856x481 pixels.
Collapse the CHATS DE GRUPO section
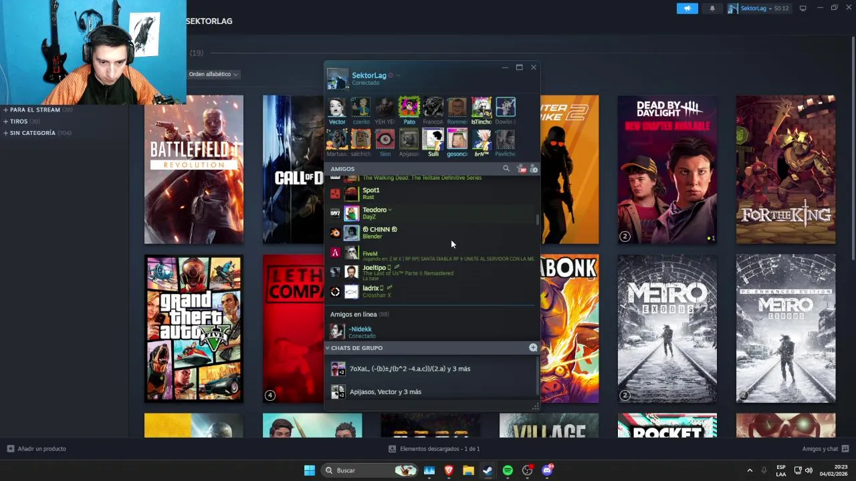point(328,347)
